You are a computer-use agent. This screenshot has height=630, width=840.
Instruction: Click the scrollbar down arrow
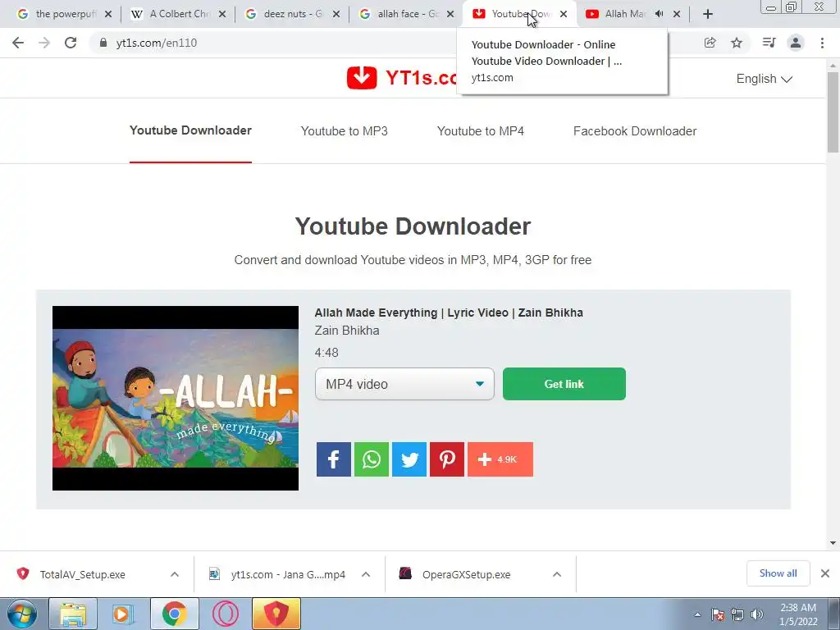pos(833,543)
